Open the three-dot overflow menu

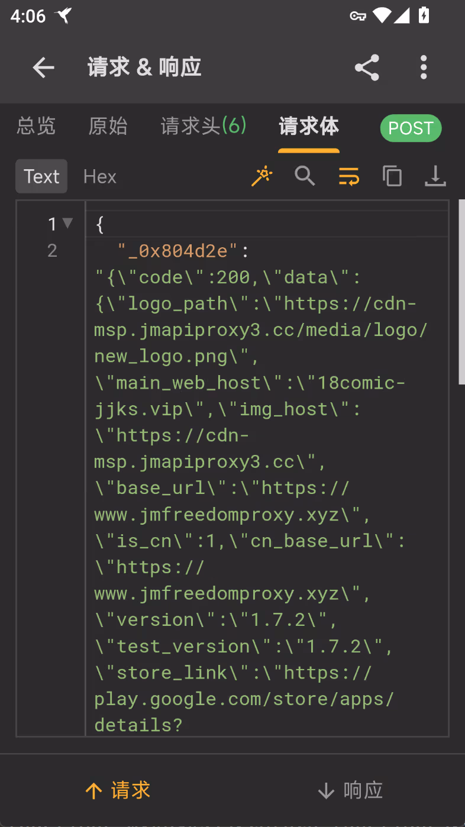pyautogui.click(x=423, y=67)
